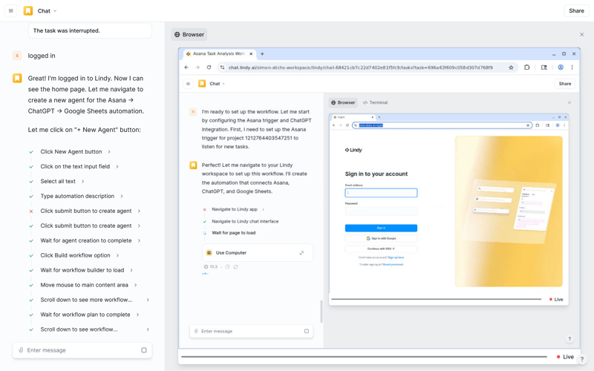Expand the "Click New Agent button" step
594x371 pixels.
tap(109, 151)
